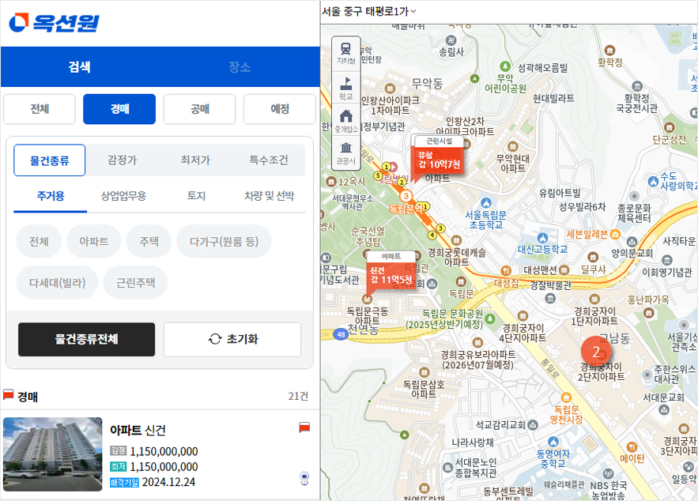Select the 아파트 property type chip
Viewport: 698px width, 501px height.
tap(93, 241)
